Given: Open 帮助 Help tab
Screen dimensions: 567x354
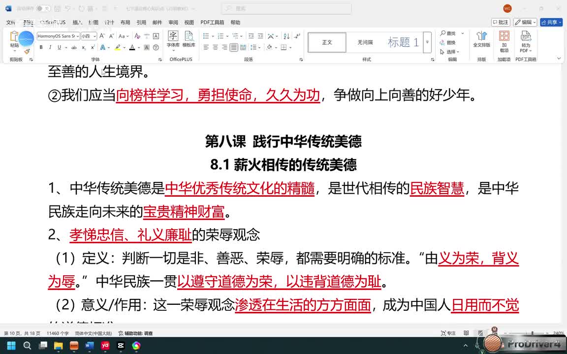Looking at the screenshot, I should (x=235, y=23).
